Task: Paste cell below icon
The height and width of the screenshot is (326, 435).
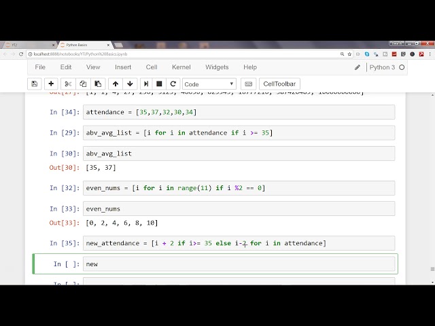Action: pos(98,84)
